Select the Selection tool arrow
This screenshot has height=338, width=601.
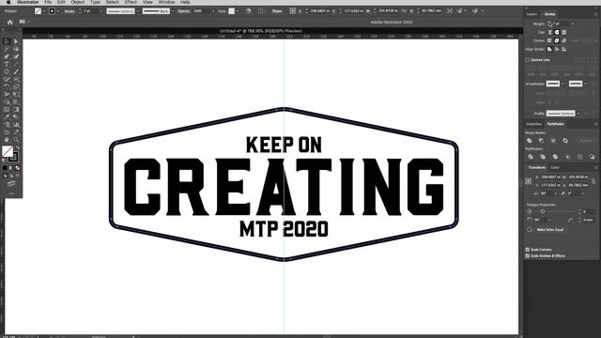pyautogui.click(x=7, y=41)
